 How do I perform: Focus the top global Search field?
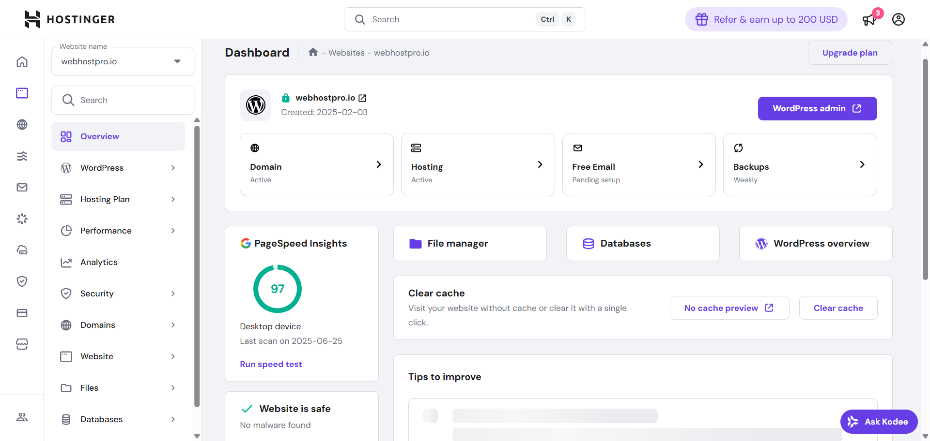click(465, 19)
